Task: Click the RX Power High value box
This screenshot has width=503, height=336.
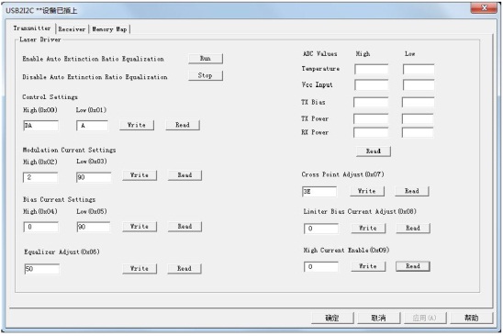Action: pyautogui.click(x=371, y=132)
